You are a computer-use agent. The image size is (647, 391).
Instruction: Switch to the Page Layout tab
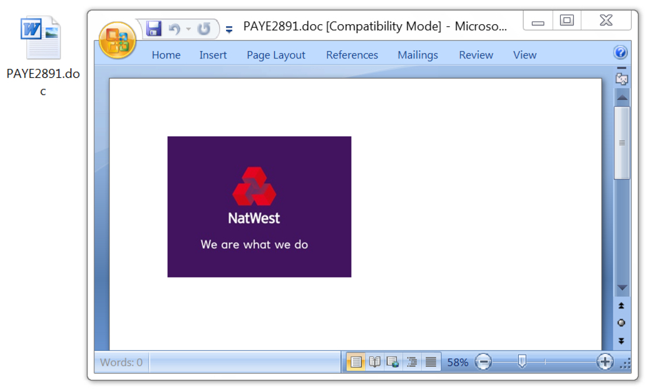pos(276,55)
